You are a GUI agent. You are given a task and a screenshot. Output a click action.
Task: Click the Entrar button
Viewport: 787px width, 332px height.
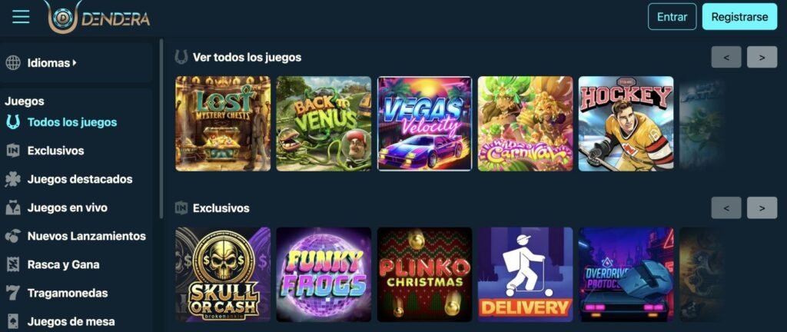pos(672,17)
